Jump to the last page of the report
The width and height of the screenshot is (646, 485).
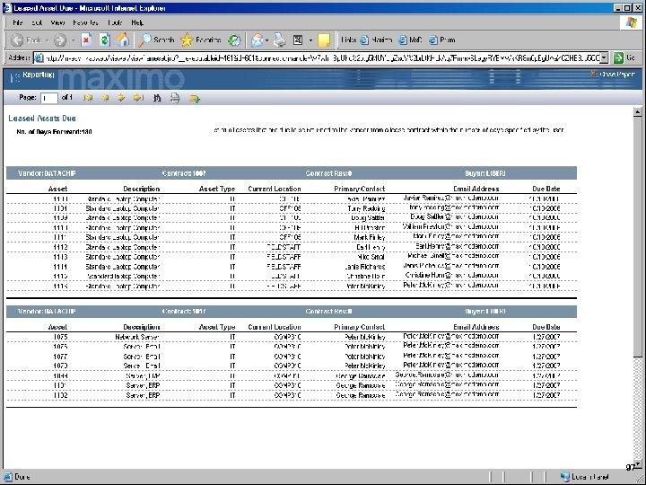(x=138, y=98)
